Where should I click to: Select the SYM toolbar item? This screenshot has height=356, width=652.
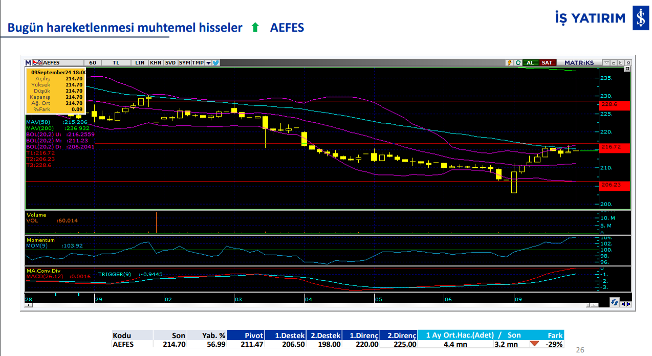pyautogui.click(x=185, y=63)
